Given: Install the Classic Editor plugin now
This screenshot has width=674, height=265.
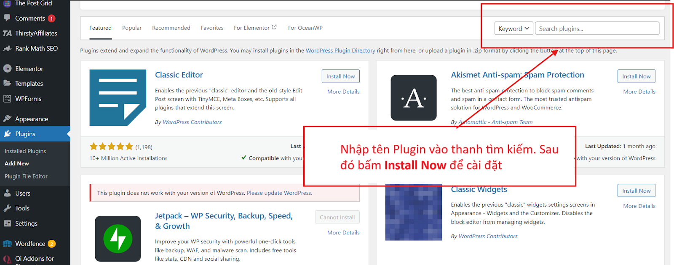Looking at the screenshot, I should coord(340,76).
